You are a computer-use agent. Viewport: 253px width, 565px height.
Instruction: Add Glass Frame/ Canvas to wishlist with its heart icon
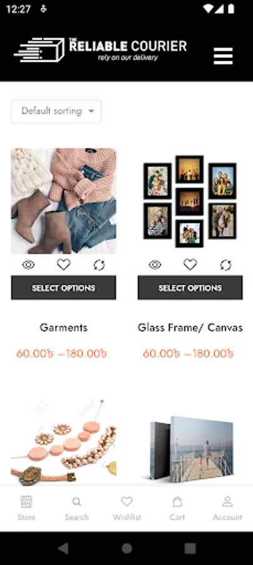coord(190,265)
